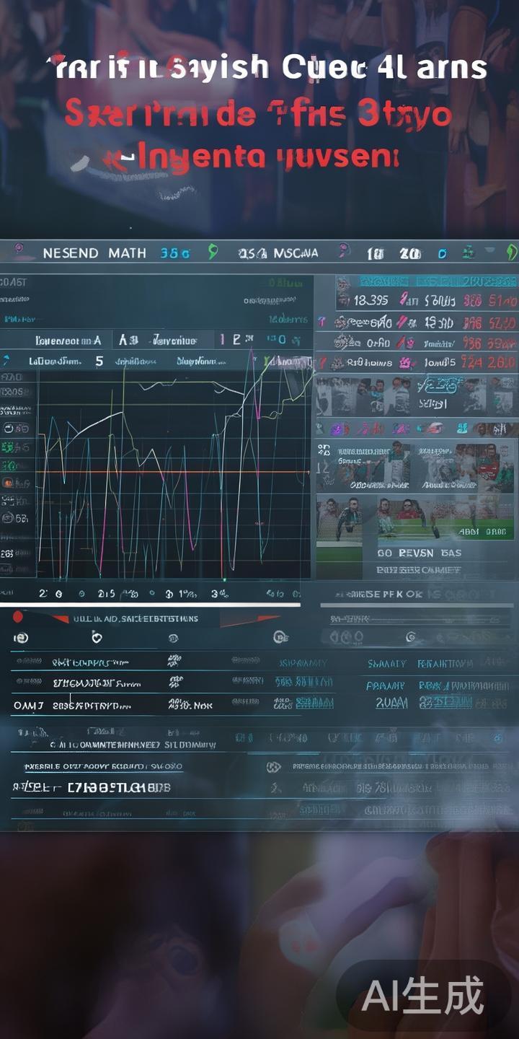
Task: Click the magenta icon right of MSCNA
Action: pyautogui.click(x=345, y=253)
